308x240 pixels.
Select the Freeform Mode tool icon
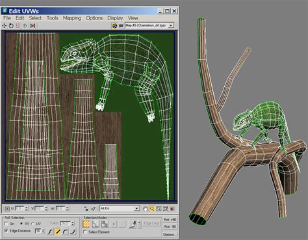click(25, 26)
